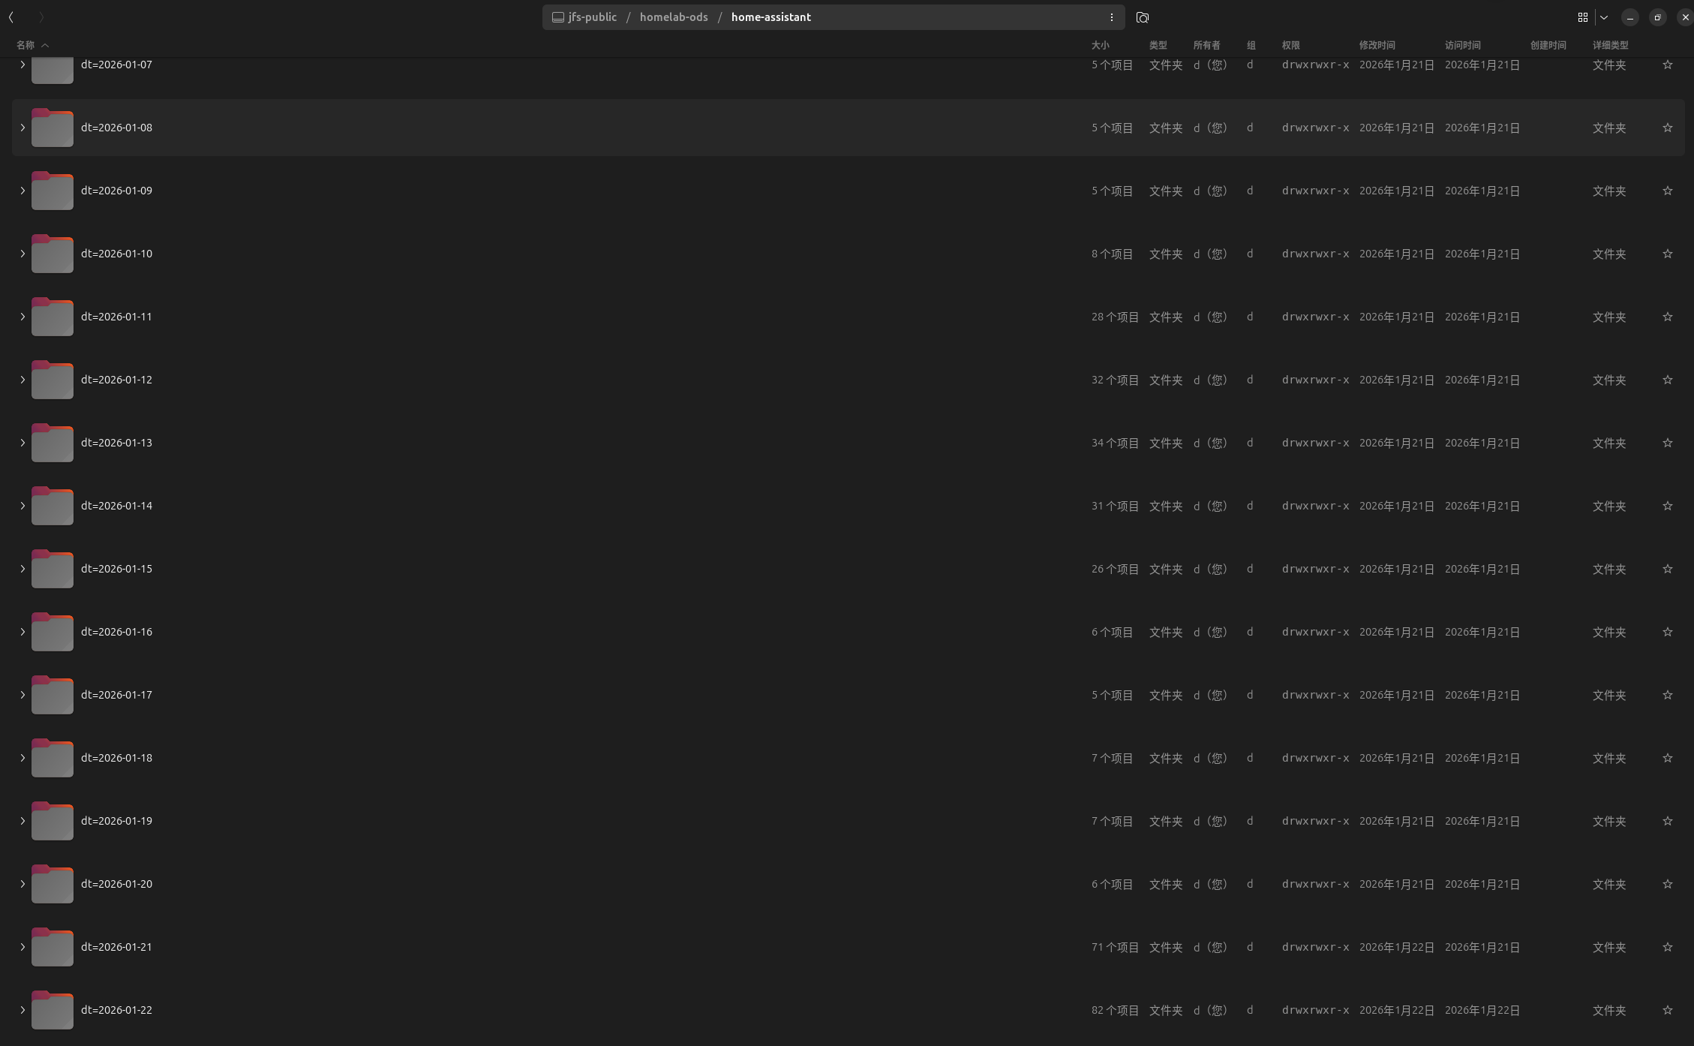Select the dt=2026-01-19 folder icon
The image size is (1694, 1046).
[53, 821]
